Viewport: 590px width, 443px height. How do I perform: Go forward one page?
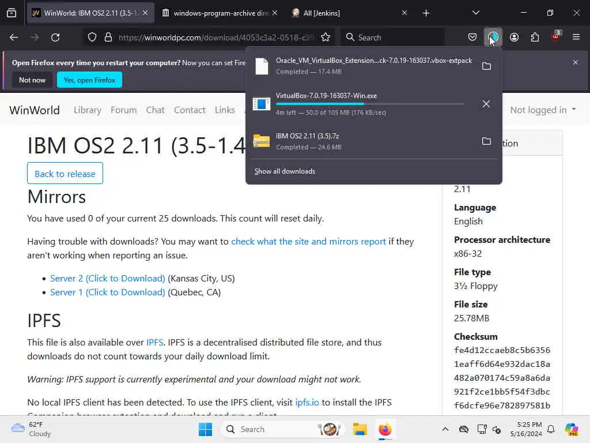point(35,37)
